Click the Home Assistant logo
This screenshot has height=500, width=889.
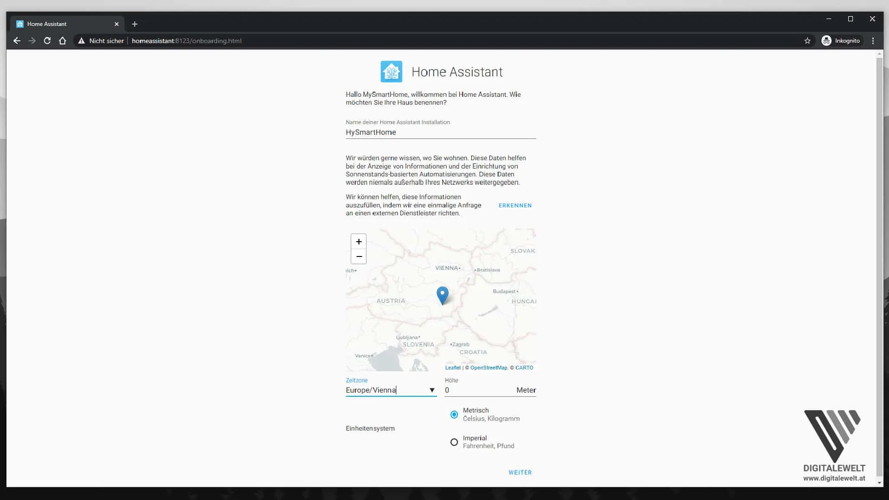(x=391, y=72)
